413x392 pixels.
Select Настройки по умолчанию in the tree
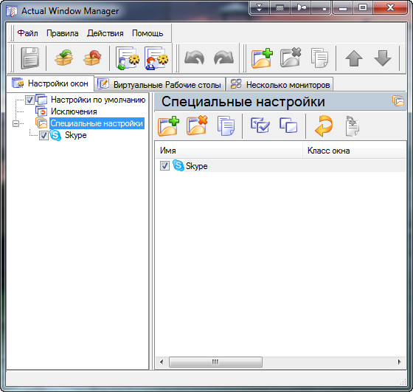point(98,100)
